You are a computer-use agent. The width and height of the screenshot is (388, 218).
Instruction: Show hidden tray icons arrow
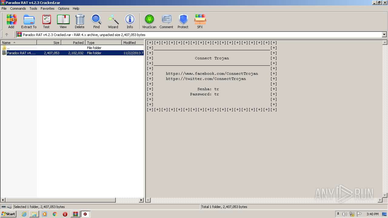click(x=338, y=214)
